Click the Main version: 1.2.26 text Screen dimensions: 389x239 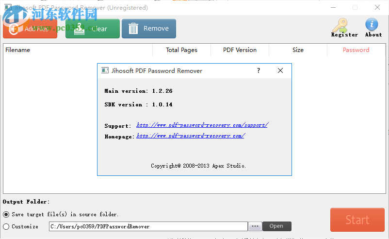tap(138, 91)
